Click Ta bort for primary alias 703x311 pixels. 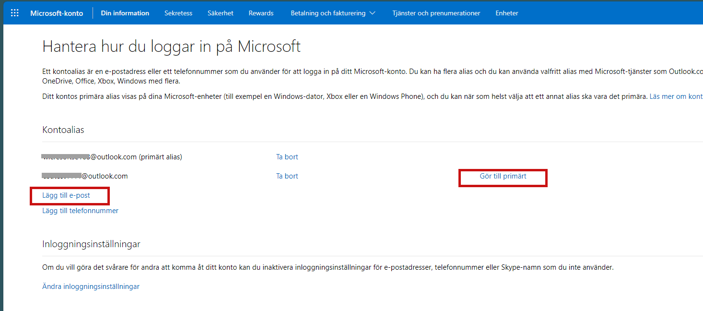287,157
